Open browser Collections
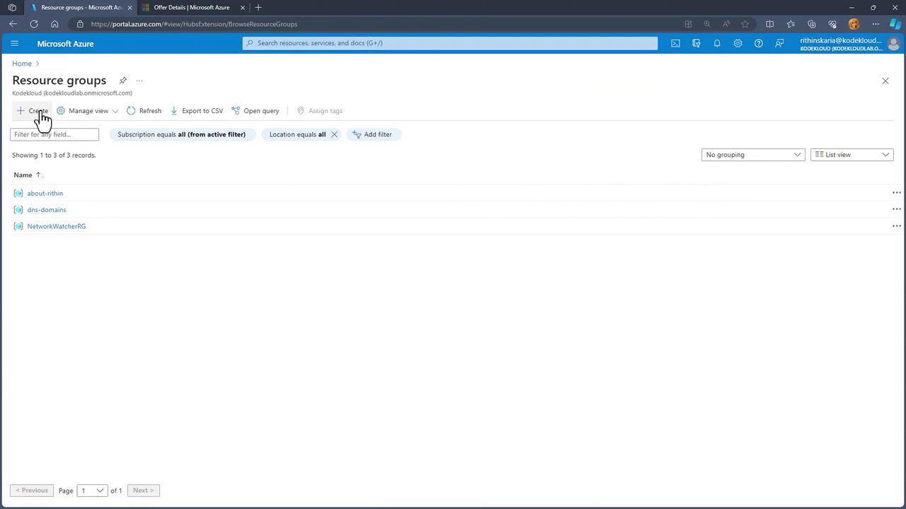Image resolution: width=906 pixels, height=509 pixels. point(812,24)
